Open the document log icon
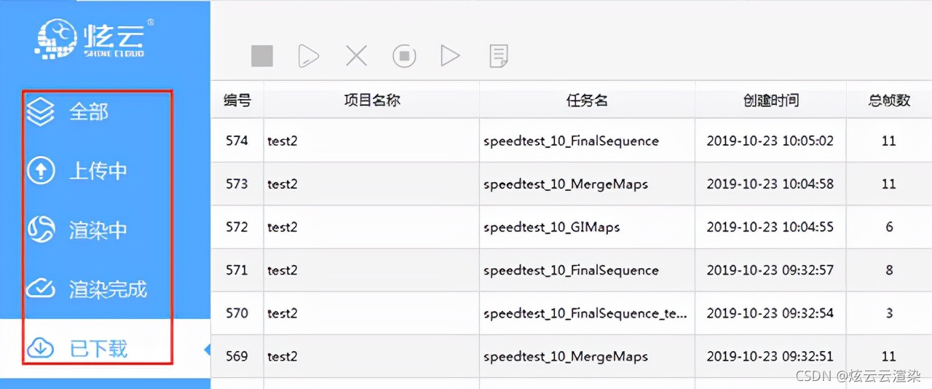The image size is (932, 389). click(499, 56)
